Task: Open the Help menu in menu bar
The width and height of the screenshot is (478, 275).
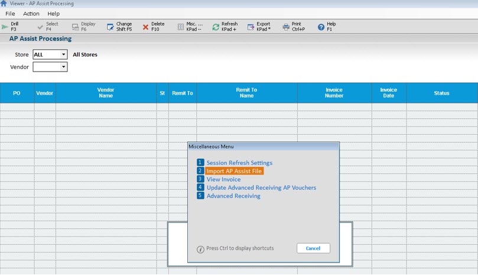Action: (x=54, y=14)
